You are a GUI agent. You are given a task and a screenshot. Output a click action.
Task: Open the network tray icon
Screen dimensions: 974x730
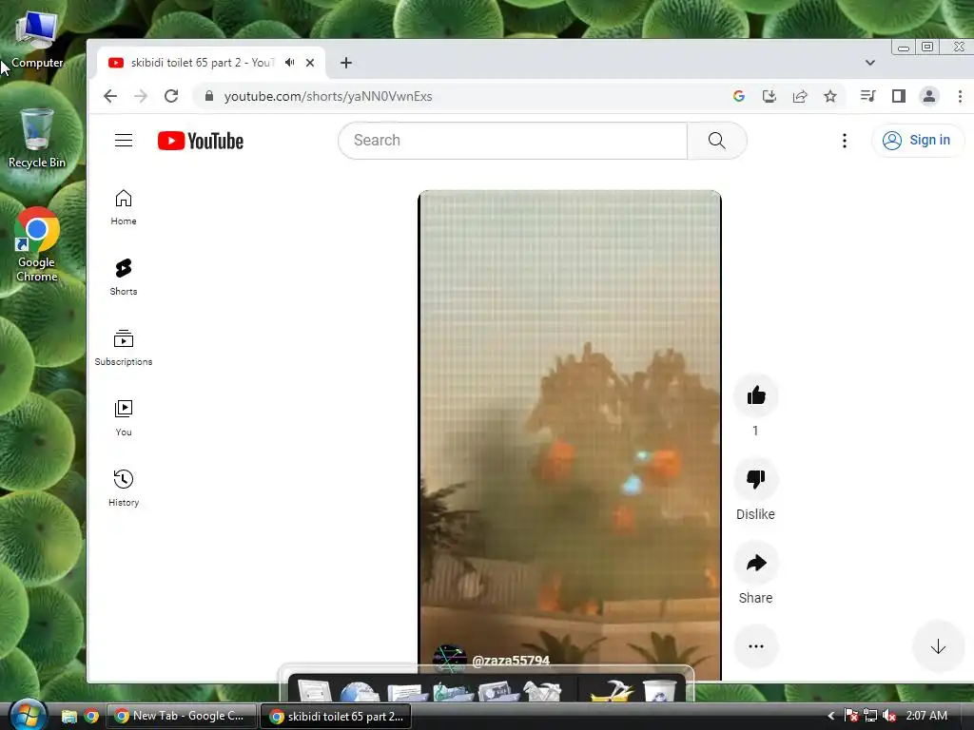coord(870,717)
